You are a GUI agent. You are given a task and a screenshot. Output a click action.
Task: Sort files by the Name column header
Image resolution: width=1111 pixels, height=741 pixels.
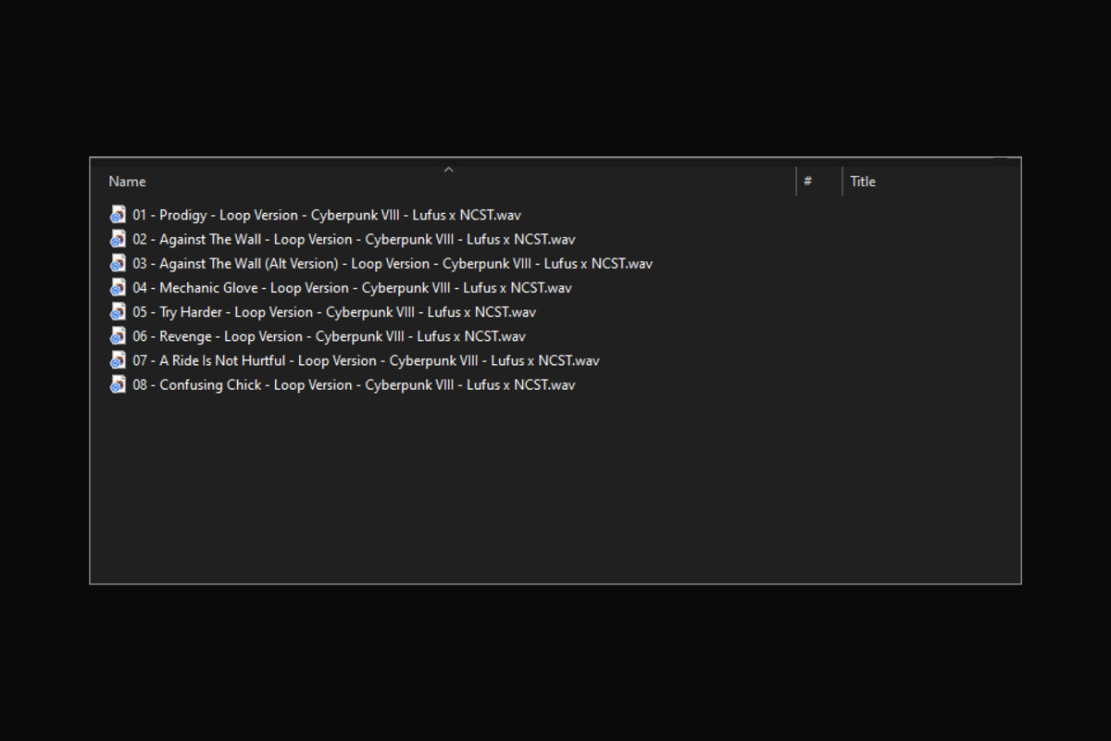tap(128, 182)
